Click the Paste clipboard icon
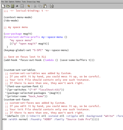123x130 pixels. click(x=45, y=6)
